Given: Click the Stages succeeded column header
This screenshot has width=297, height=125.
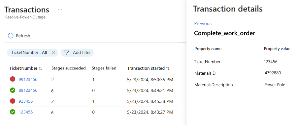Looking at the screenshot, I should click(x=69, y=68).
